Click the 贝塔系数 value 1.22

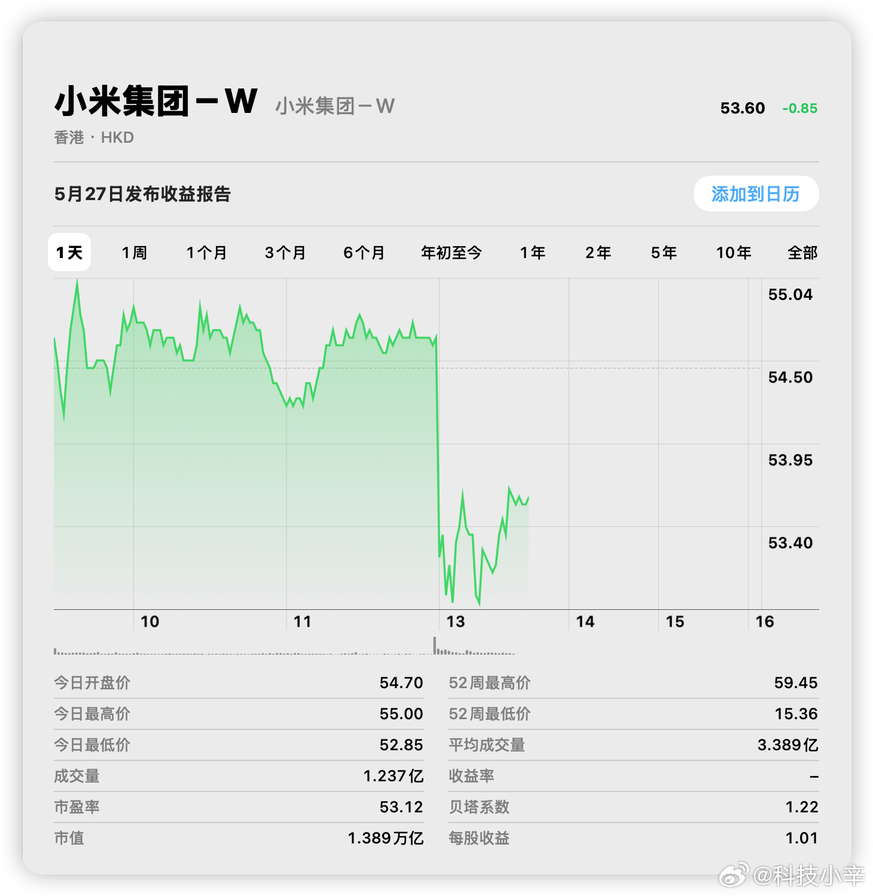(802, 807)
